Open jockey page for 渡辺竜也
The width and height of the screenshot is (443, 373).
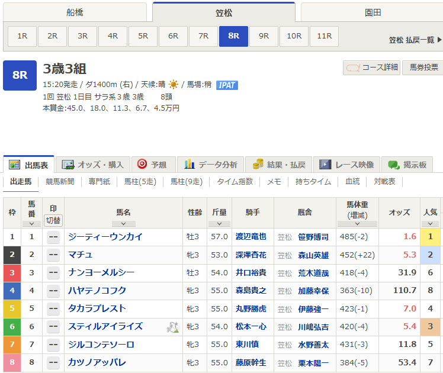251,236
